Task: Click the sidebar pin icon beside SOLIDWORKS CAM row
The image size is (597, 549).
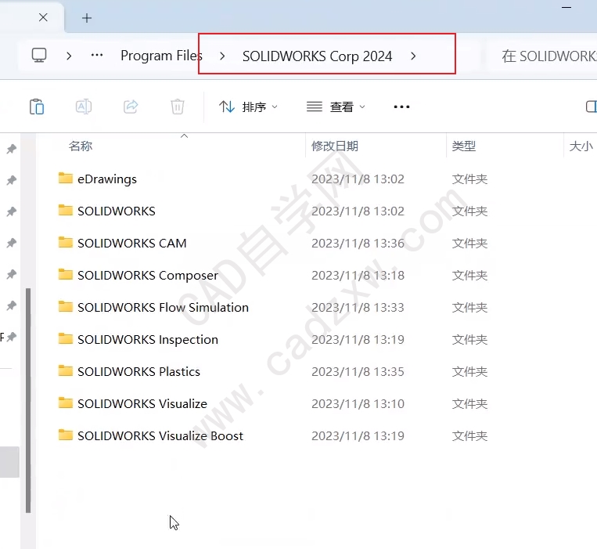Action: click(x=12, y=243)
